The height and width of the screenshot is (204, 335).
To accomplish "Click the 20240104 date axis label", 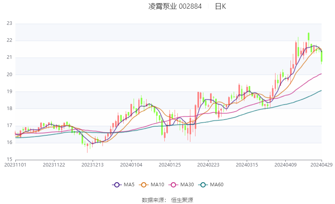I will (x=131, y=165).
